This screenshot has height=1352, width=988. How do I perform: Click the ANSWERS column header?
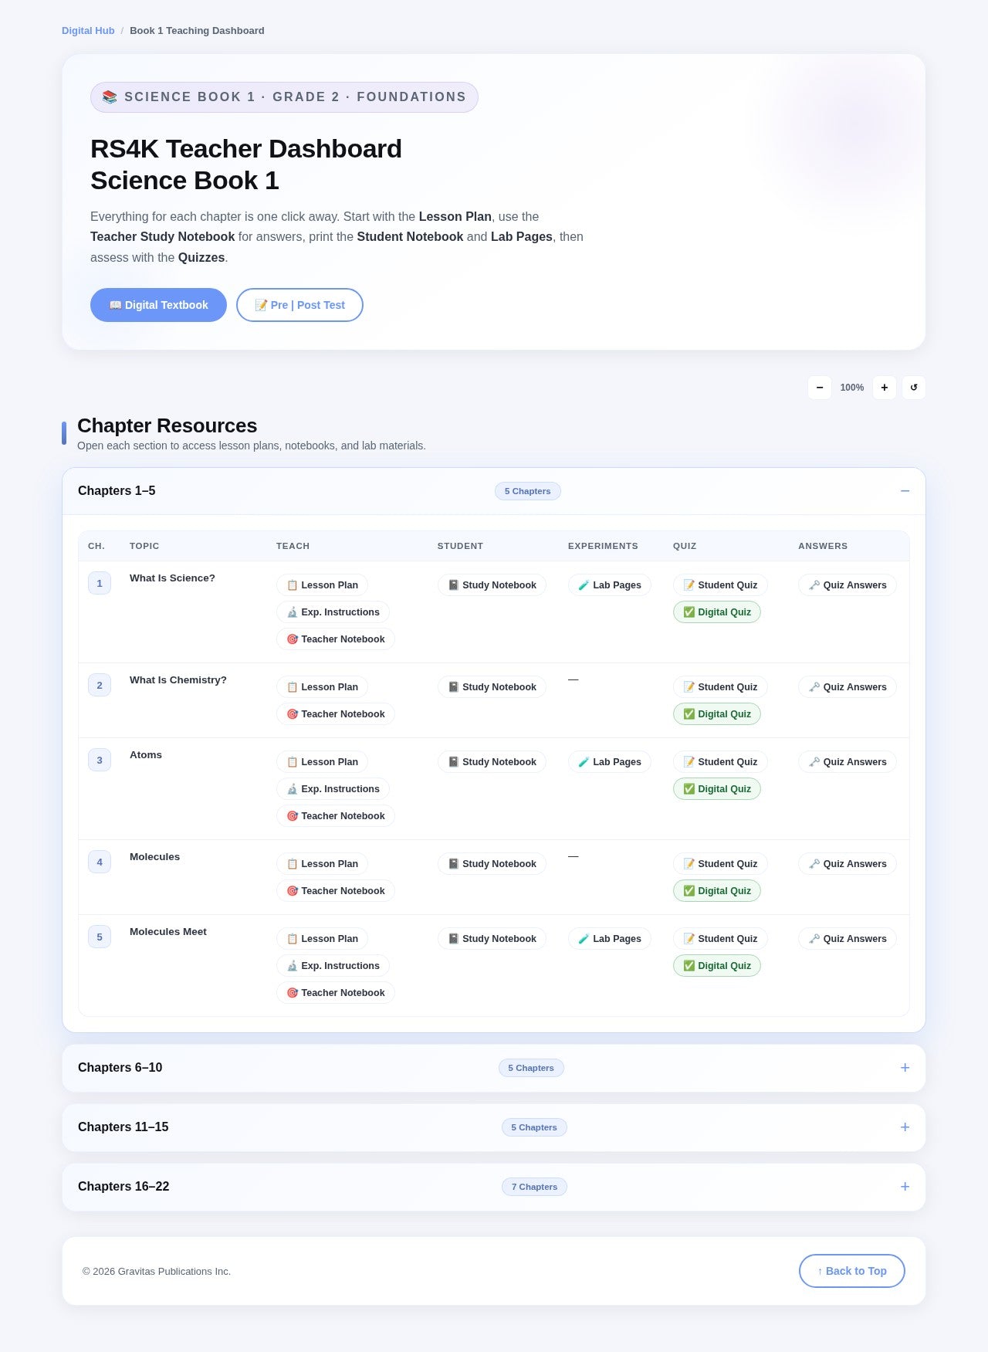[x=823, y=546]
